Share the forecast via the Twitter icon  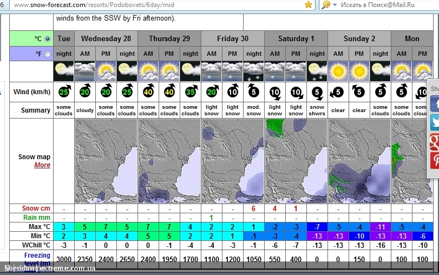[x=435, y=123]
